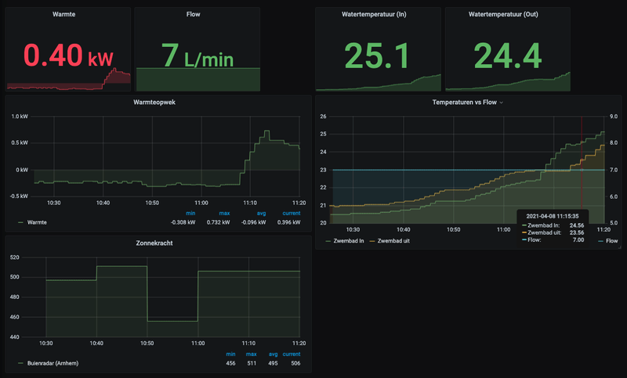
Task: Sort Zonnekracht legend by current column
Action: pos(292,355)
